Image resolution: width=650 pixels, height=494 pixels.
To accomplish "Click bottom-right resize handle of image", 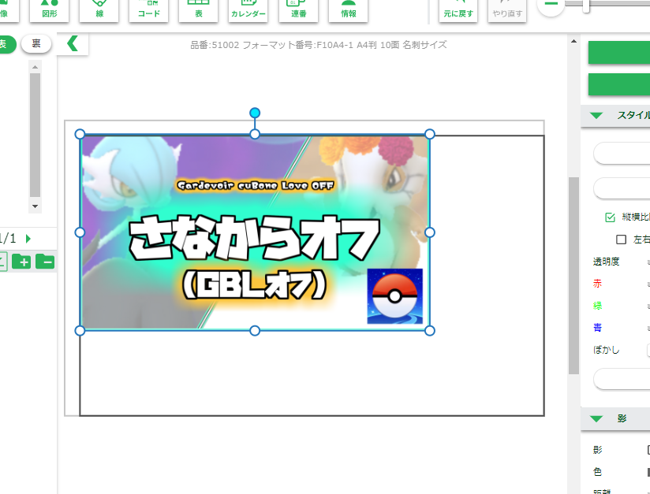I will click(x=430, y=331).
